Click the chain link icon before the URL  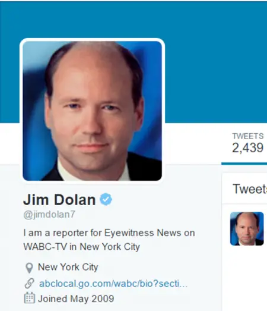[29, 283]
